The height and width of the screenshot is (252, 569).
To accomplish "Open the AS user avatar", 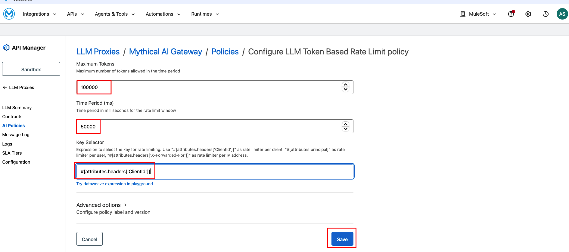I will (x=562, y=14).
